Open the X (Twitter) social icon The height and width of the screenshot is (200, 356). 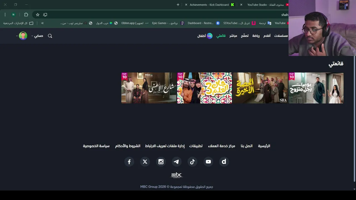145,162
